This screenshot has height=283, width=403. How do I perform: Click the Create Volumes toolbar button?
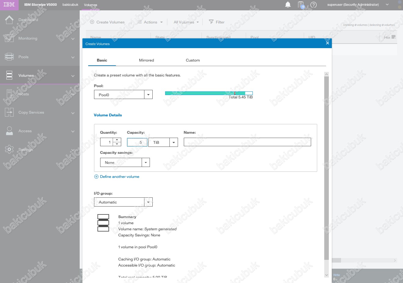tap(107, 22)
